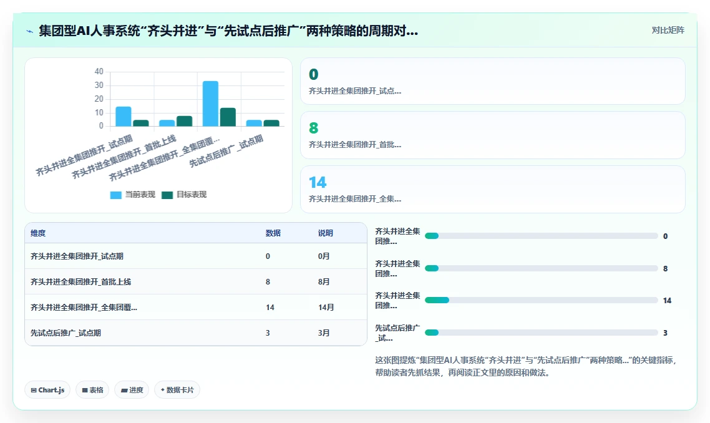Select row 齐头并进全集团推开_首批上线 in table

click(x=196, y=282)
